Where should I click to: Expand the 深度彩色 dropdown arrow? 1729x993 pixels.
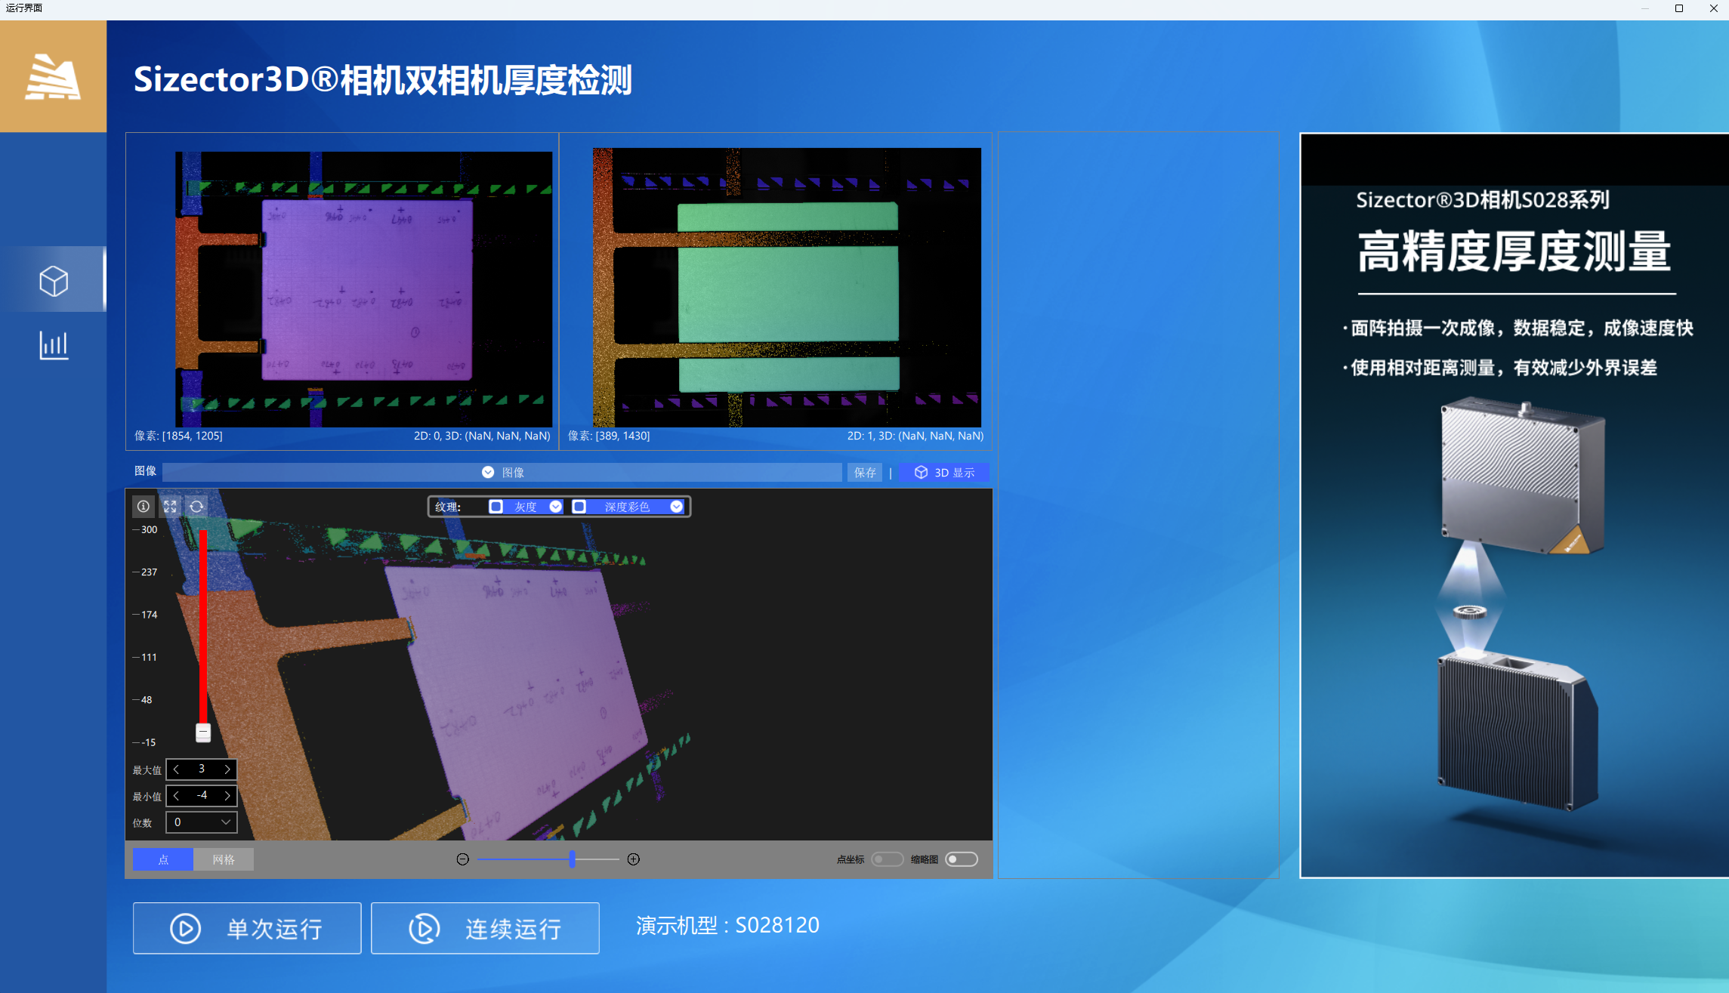tap(677, 507)
